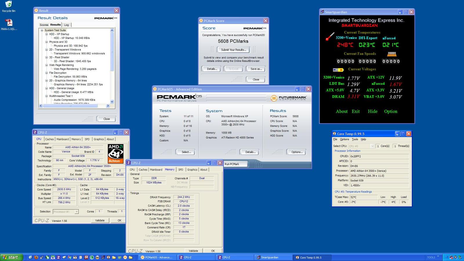Click the -7 temperature tray icon

point(447,257)
